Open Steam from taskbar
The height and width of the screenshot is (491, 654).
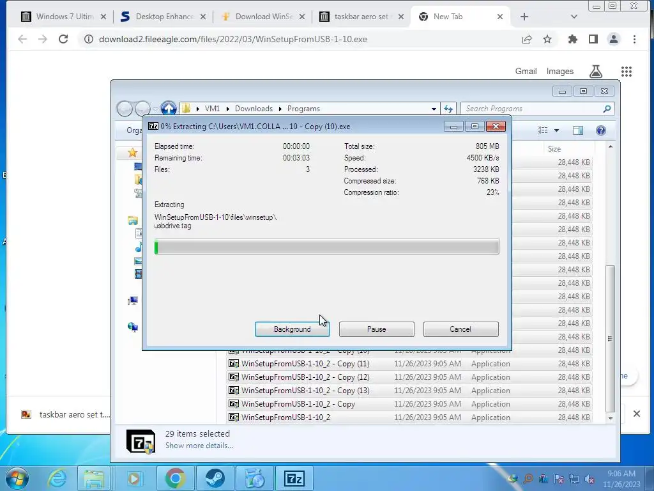(x=215, y=478)
